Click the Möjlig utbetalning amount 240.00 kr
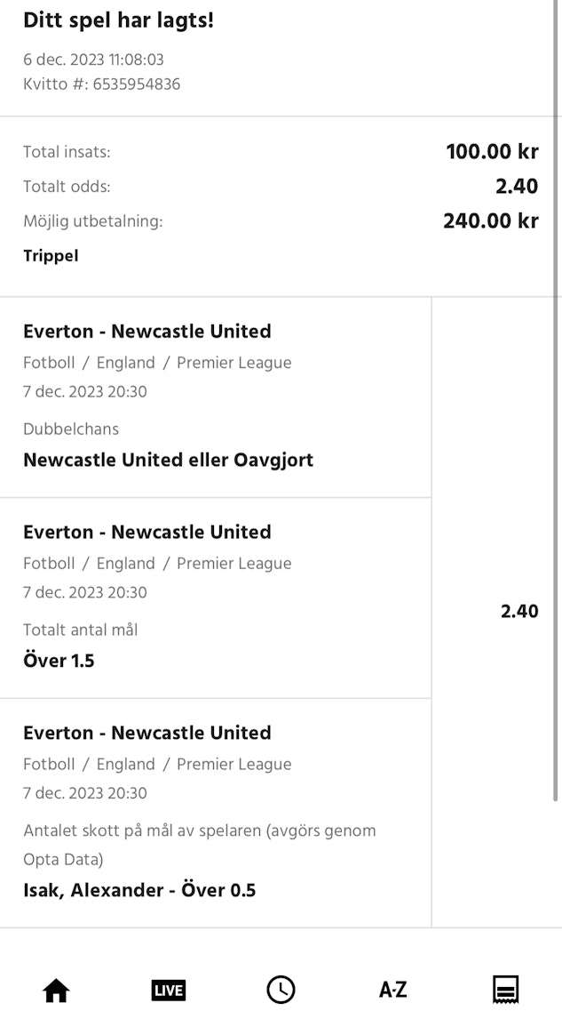Image resolution: width=562 pixels, height=1019 pixels. tap(490, 221)
